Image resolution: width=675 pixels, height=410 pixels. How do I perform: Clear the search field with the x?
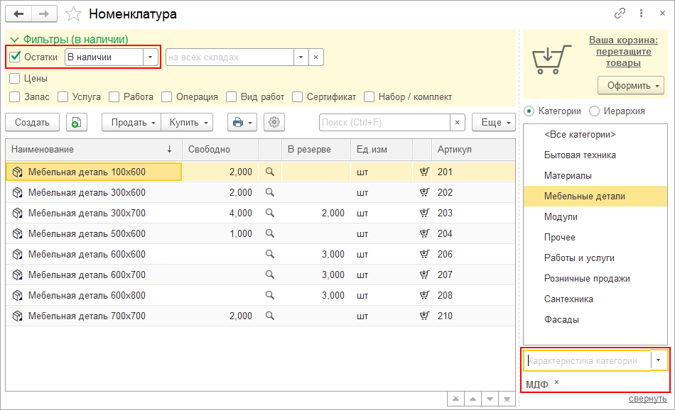pyautogui.click(x=457, y=123)
